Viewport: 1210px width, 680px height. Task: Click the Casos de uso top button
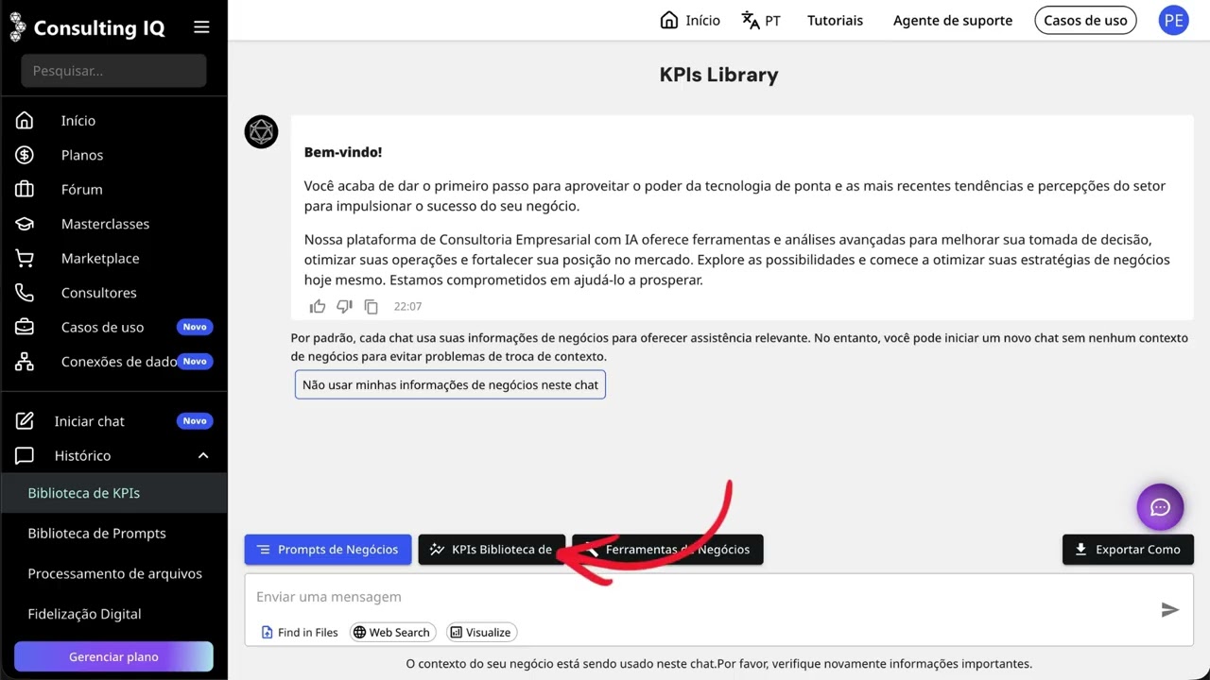(x=1085, y=20)
